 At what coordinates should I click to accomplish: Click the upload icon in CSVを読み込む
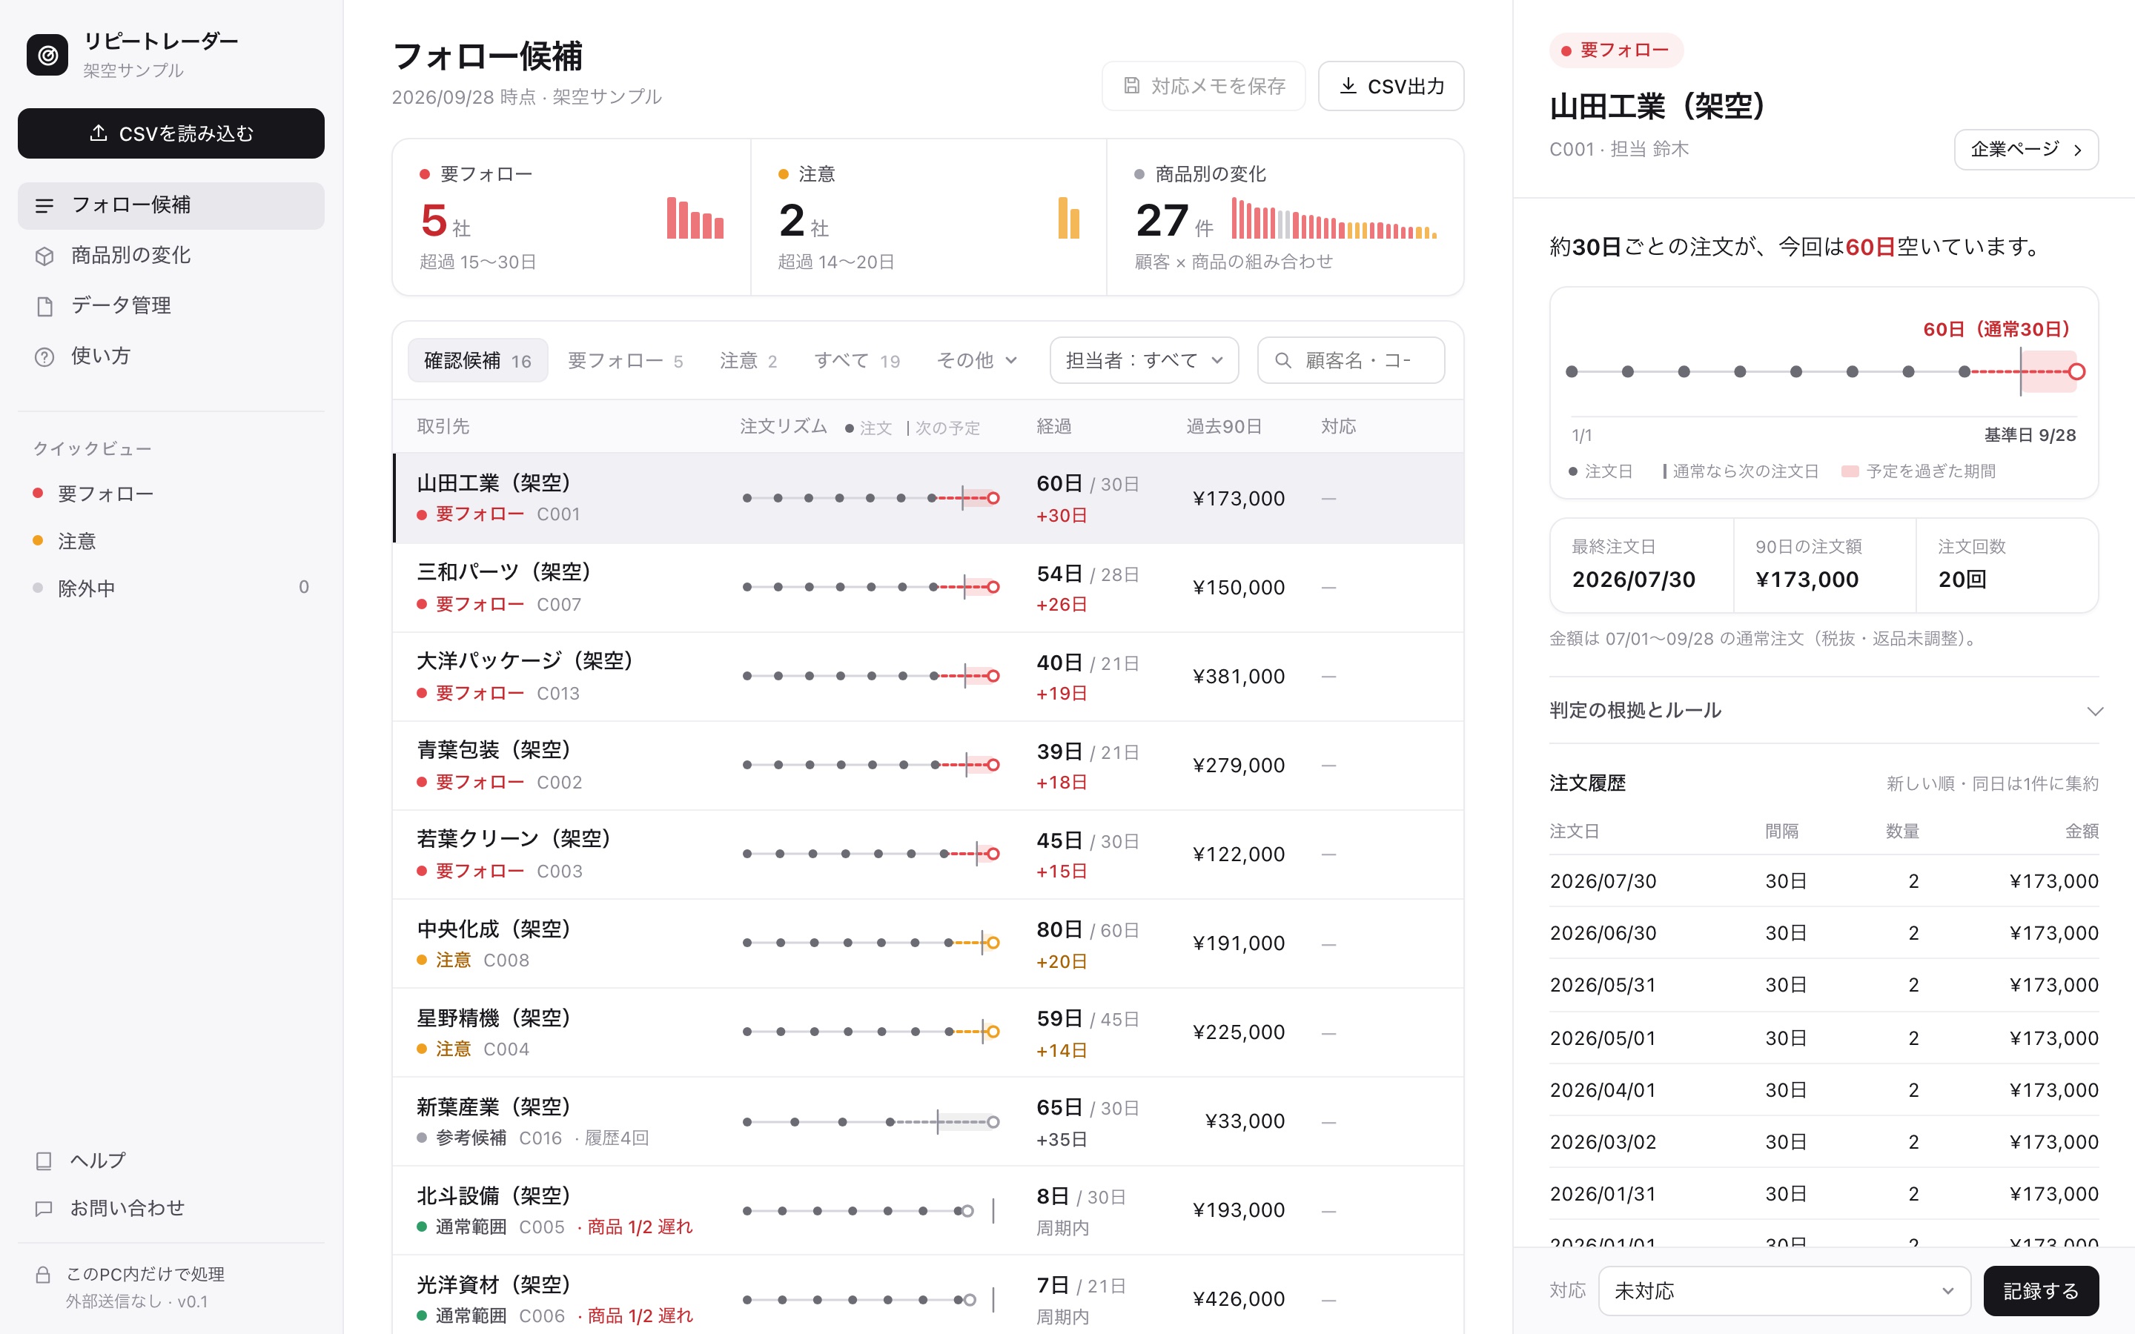[x=99, y=133]
